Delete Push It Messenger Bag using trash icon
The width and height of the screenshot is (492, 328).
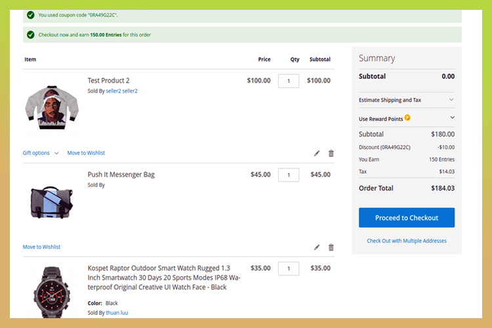point(331,247)
